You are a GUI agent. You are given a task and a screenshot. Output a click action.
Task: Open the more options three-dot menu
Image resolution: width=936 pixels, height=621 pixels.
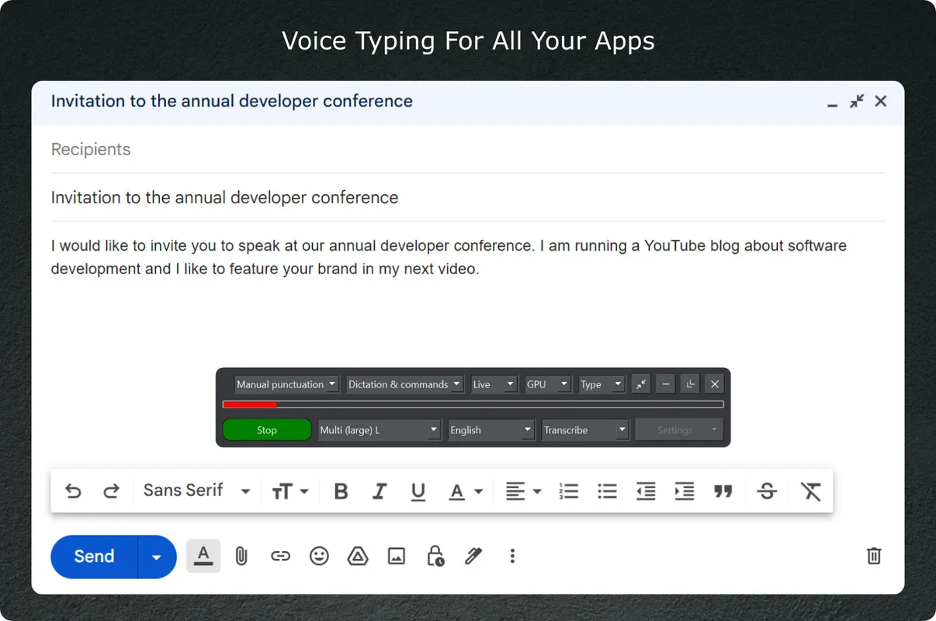[512, 556]
